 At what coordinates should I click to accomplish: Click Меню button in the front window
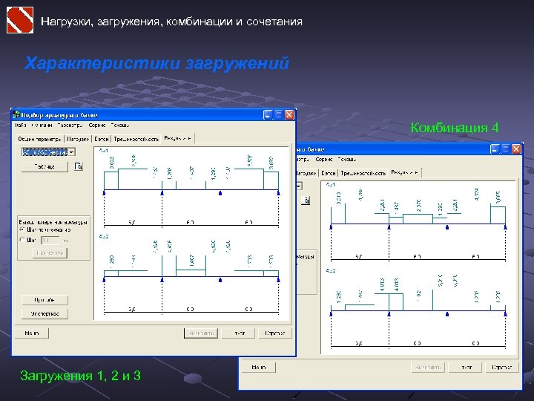32,333
